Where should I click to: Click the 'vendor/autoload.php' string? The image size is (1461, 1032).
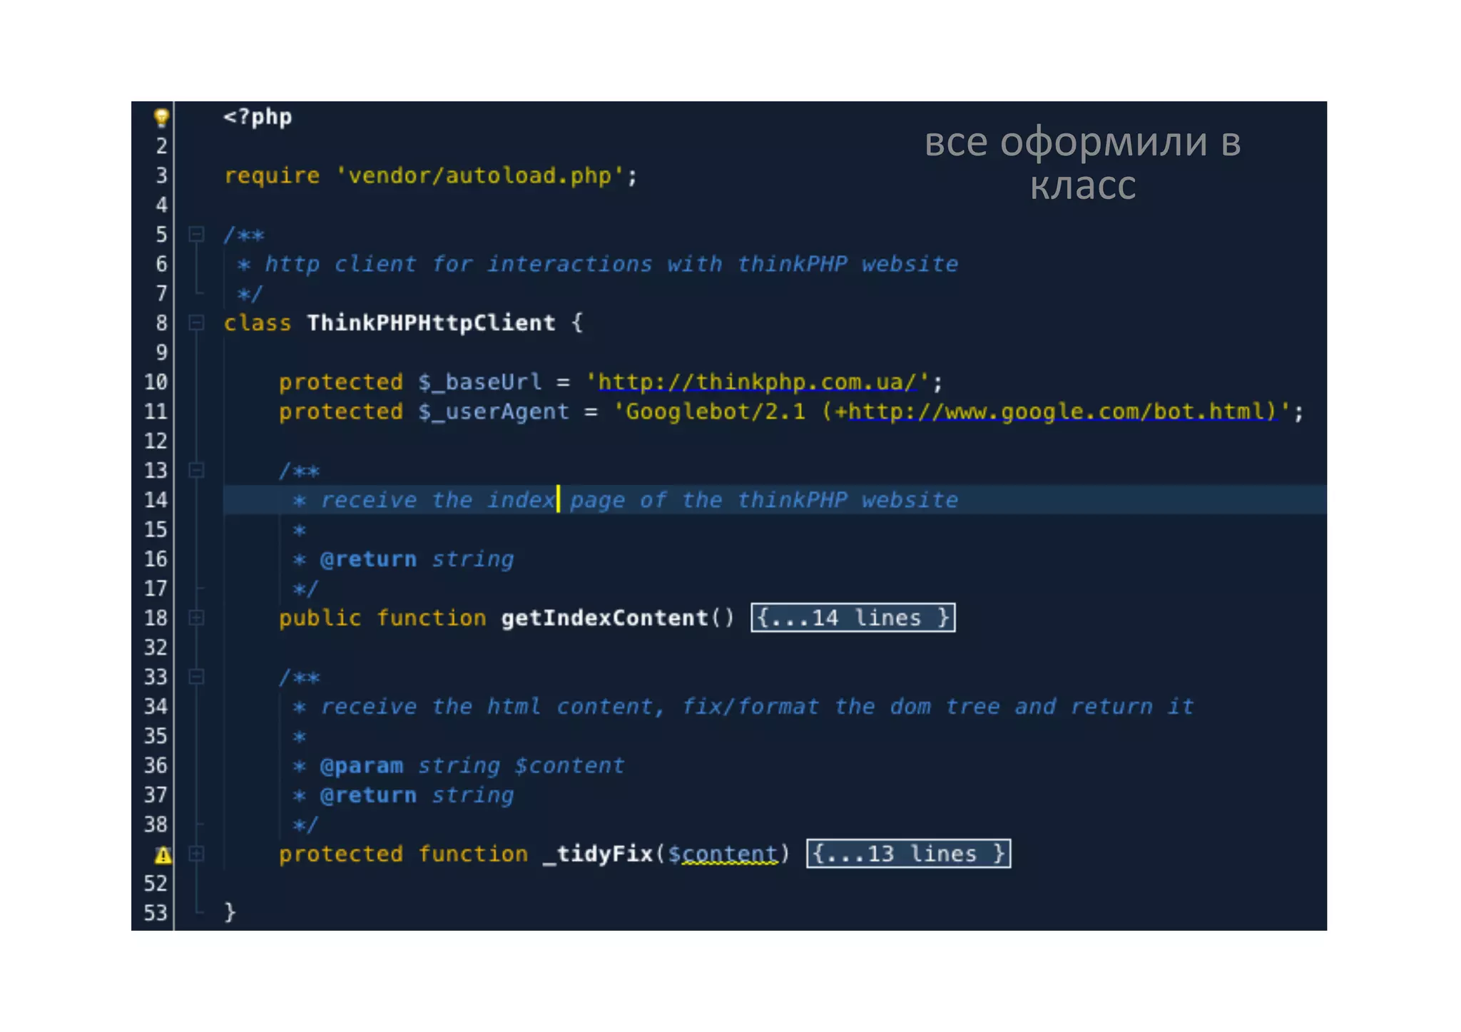coord(479,175)
